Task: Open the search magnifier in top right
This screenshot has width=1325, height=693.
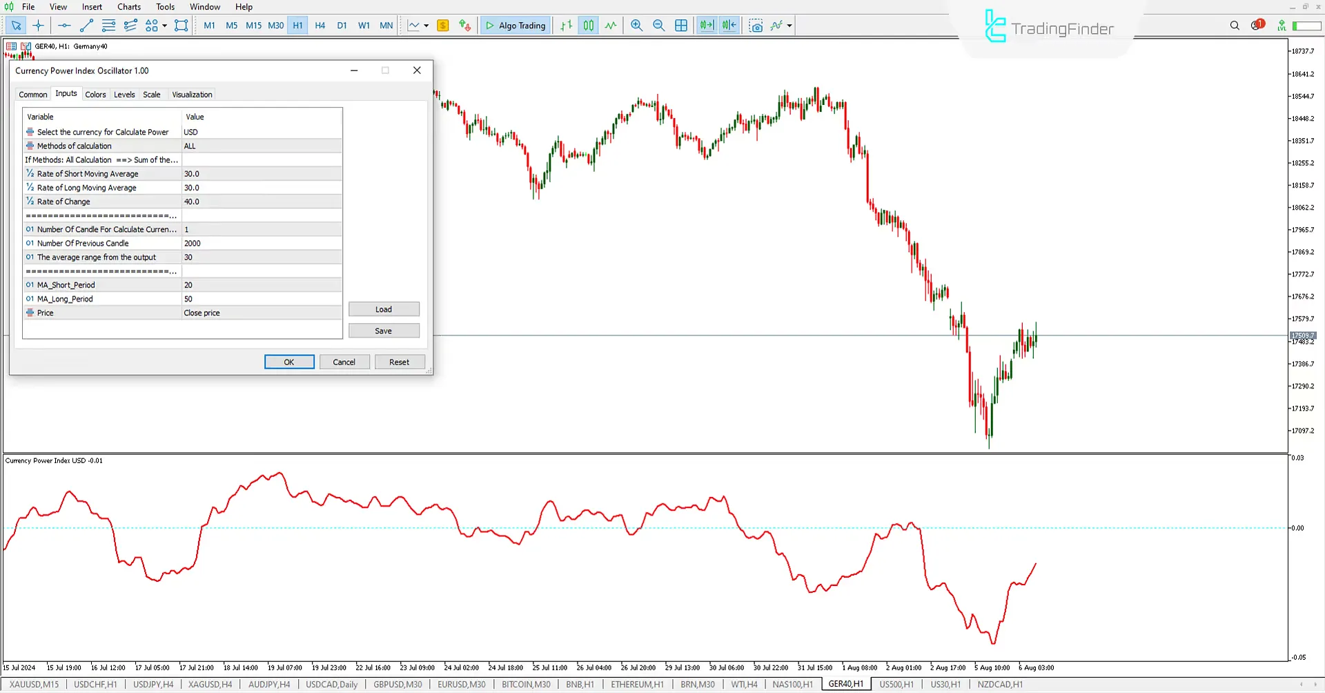Action: (x=1235, y=26)
